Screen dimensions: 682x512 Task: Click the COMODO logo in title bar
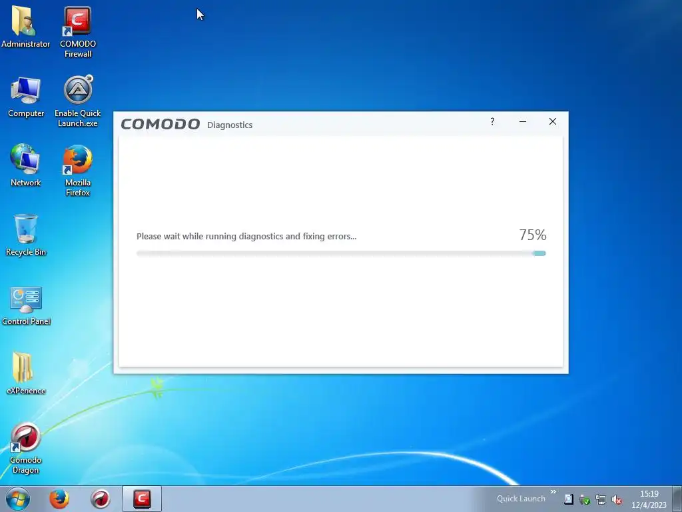[x=160, y=125]
